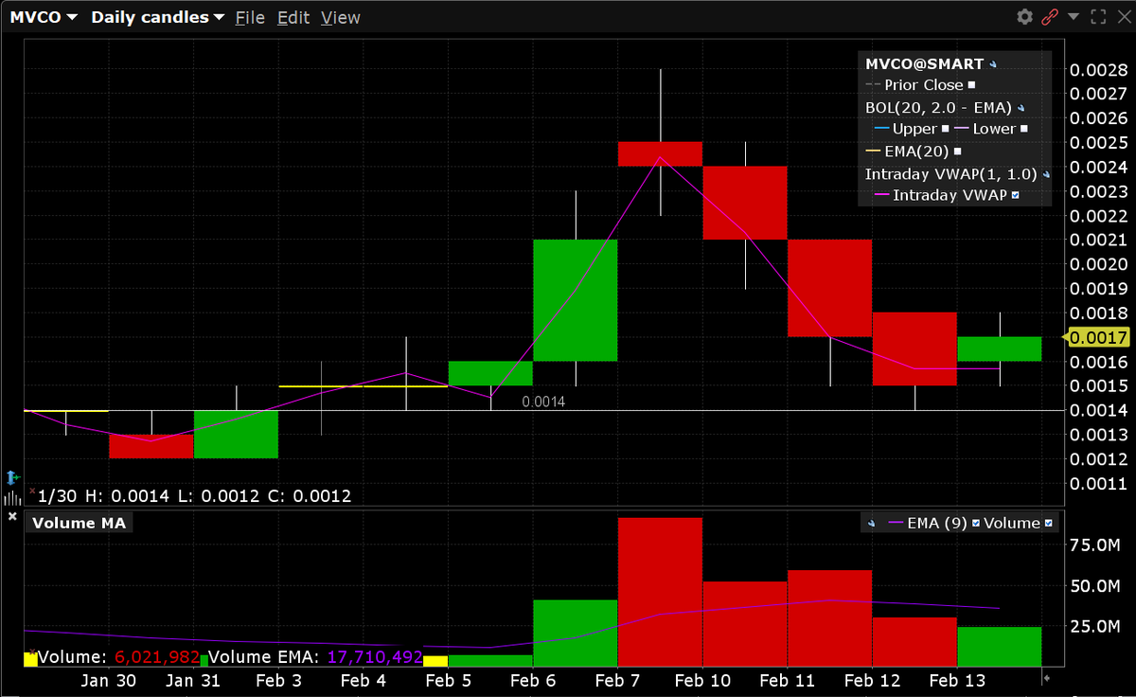Open the MVCO symbol dropdown
This screenshot has height=697, width=1136.
coord(44,17)
